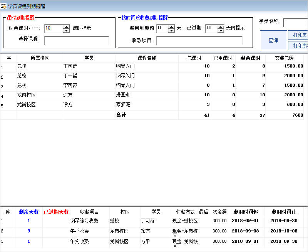Click the red 已过期天数 column header
308x252 pixels.
(56, 212)
